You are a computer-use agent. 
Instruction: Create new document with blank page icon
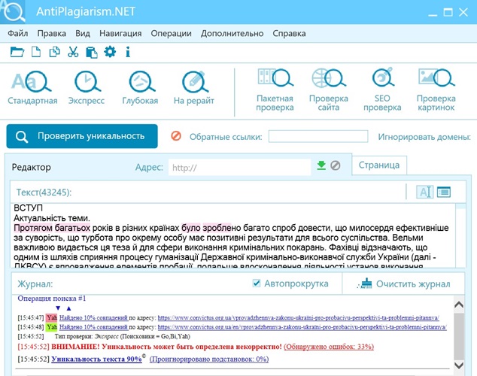click(x=36, y=52)
